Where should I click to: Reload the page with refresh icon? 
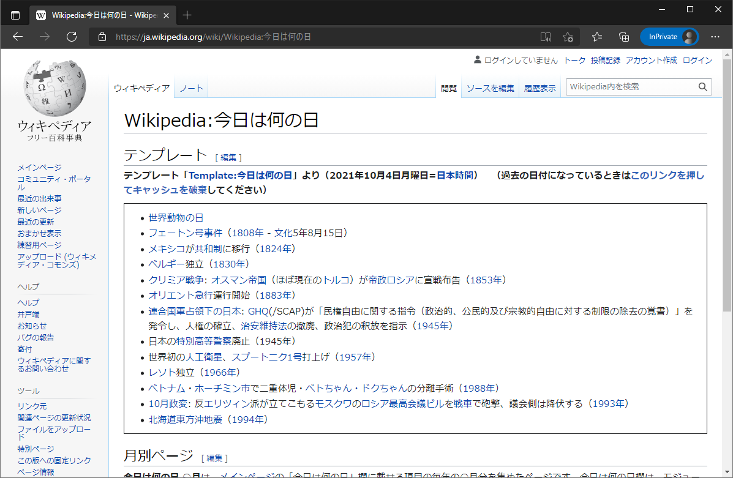point(72,37)
